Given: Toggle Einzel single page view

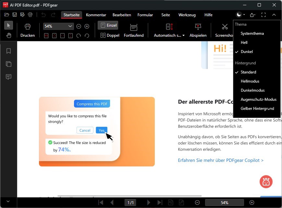Looking at the screenshot, I should (x=108, y=25).
